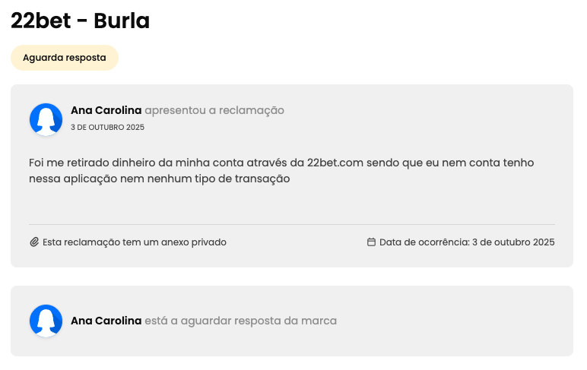The height and width of the screenshot is (370, 587).
Task: Click the paperclip attachment icon
Action: point(34,242)
